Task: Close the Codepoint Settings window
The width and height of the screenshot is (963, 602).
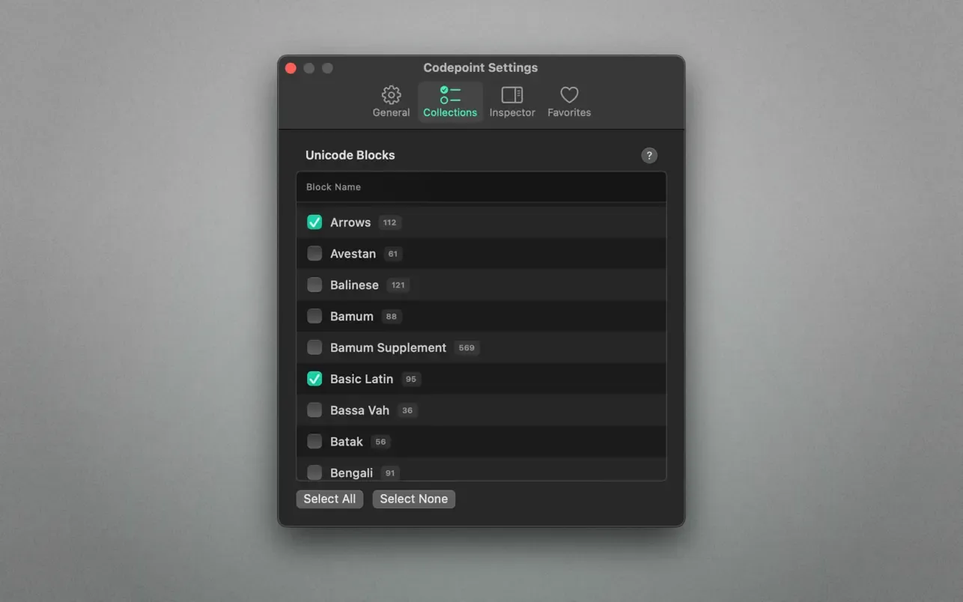Action: pyautogui.click(x=291, y=68)
